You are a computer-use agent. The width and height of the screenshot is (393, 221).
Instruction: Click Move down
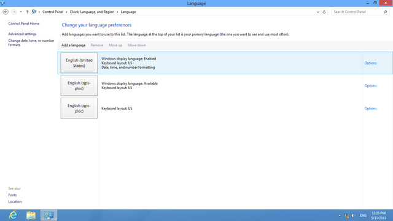click(137, 45)
